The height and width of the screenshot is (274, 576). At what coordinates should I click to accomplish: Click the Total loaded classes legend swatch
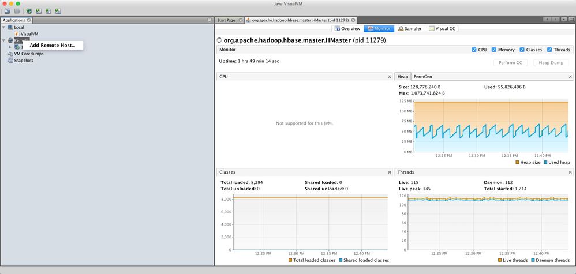[290, 260]
